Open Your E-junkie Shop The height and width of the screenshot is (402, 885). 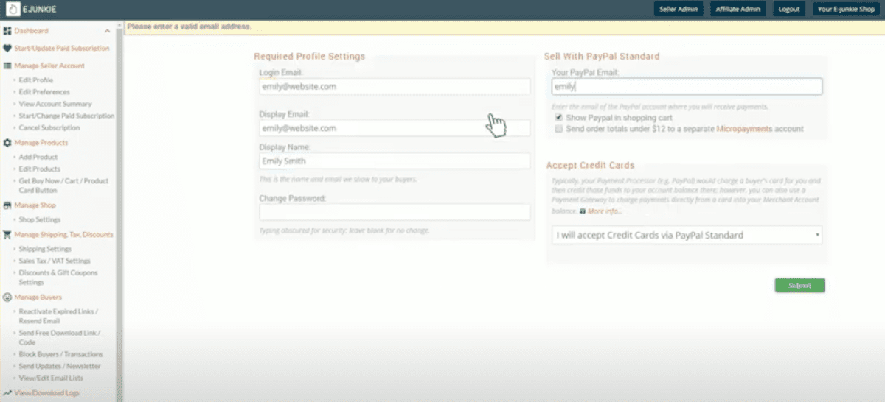pyautogui.click(x=844, y=9)
